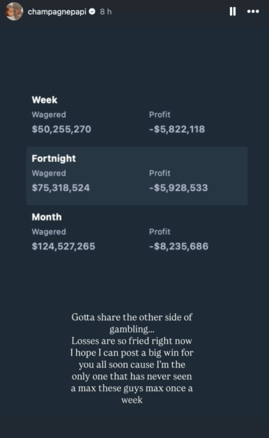
Task: Click the verified badge icon
Action: tap(92, 11)
